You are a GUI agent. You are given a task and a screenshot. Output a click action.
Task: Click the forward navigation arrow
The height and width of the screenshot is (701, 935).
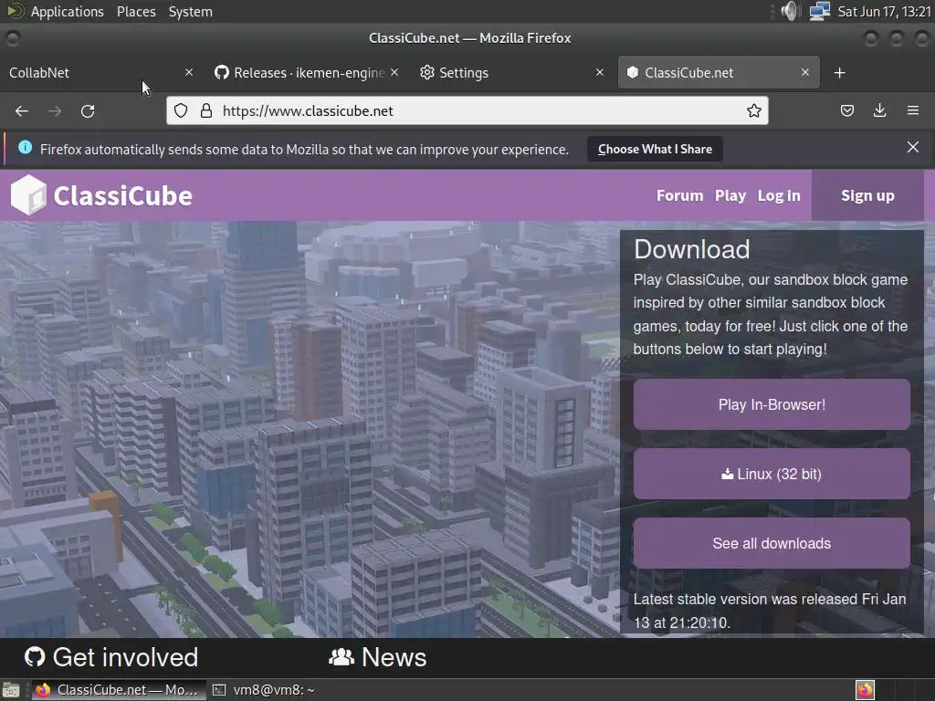pyautogui.click(x=55, y=110)
